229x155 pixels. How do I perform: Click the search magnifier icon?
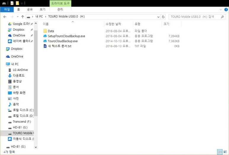click(x=222, y=17)
